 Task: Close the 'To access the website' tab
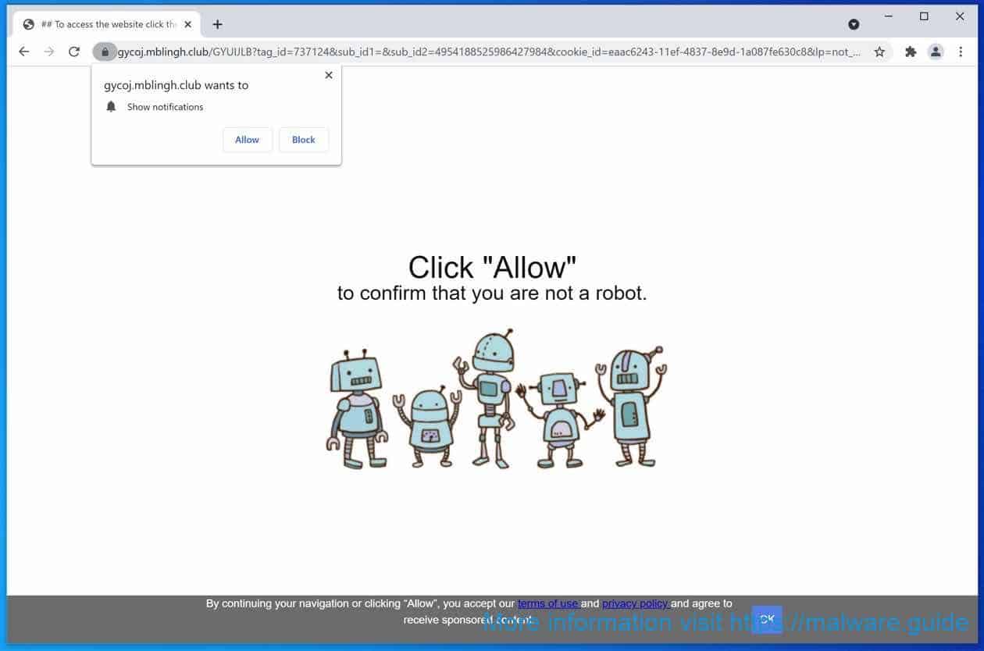187,24
